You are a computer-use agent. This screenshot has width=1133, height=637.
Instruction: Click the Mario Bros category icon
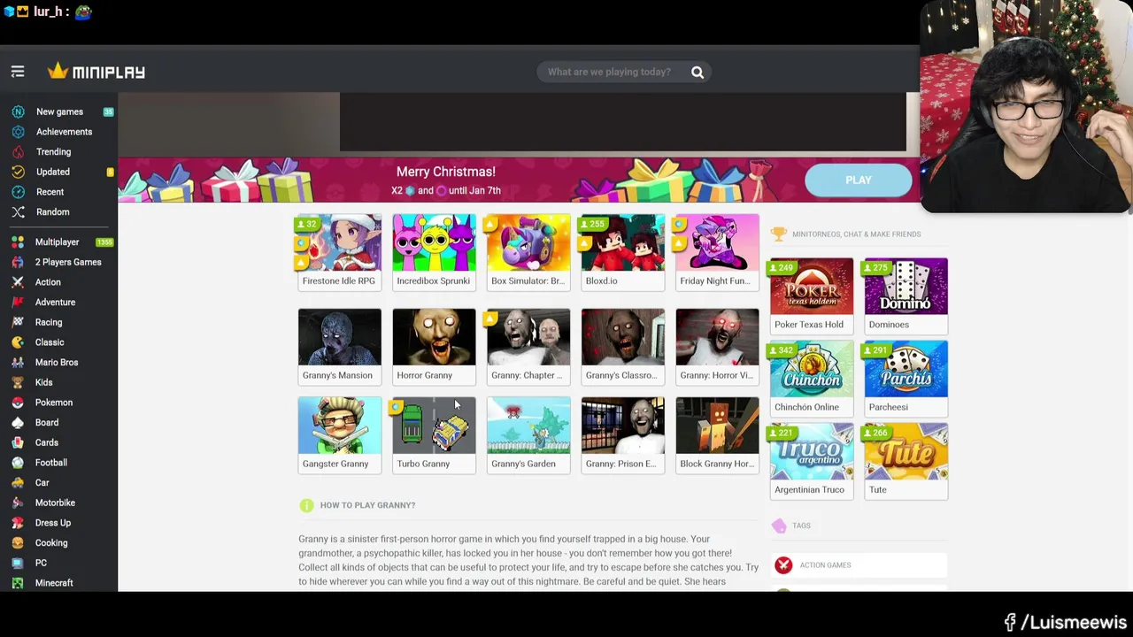pyautogui.click(x=18, y=363)
